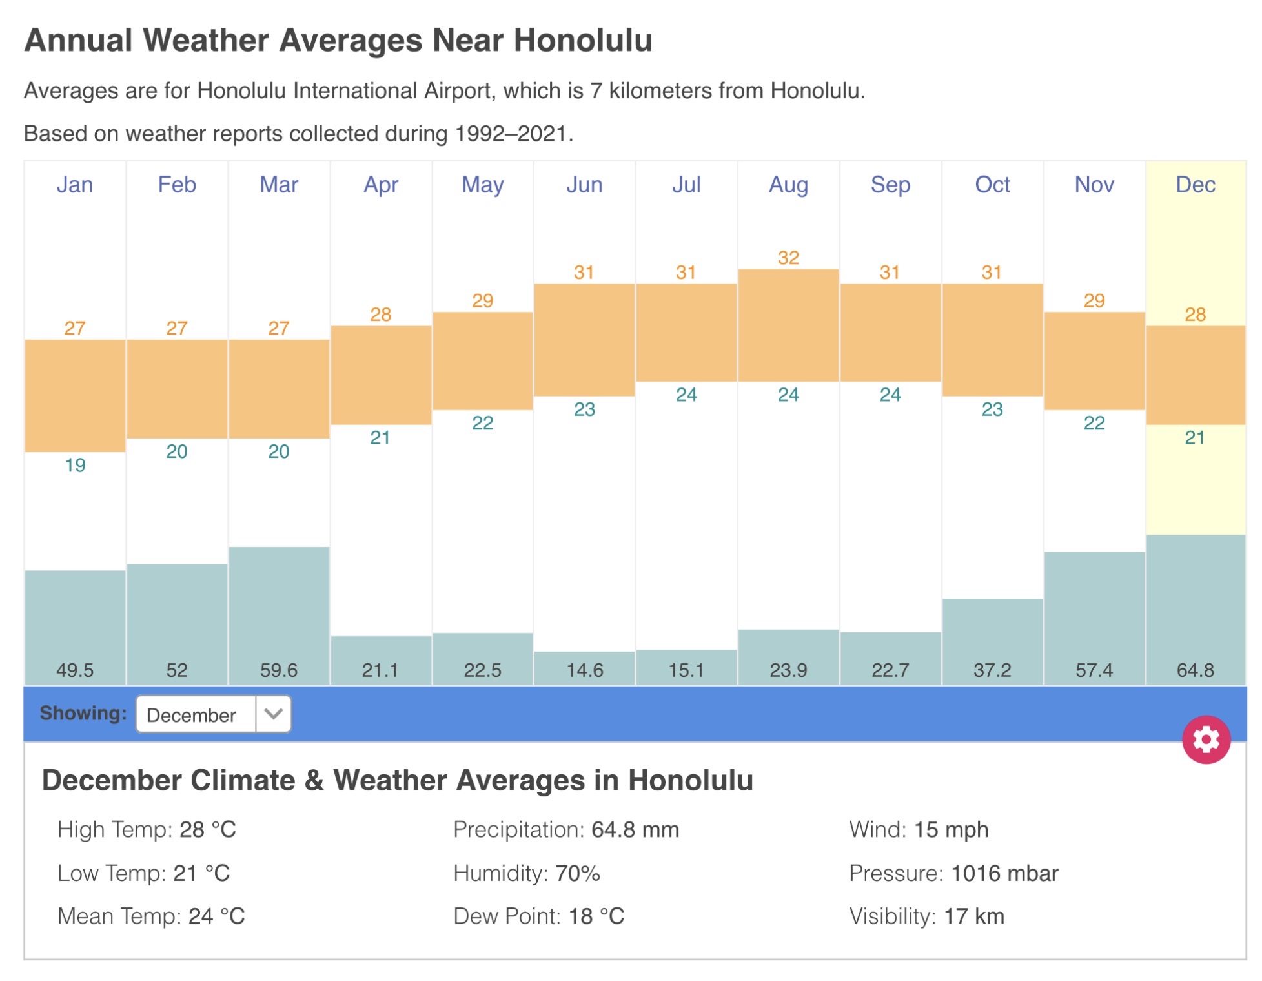Click the Nov month link

point(1094,185)
